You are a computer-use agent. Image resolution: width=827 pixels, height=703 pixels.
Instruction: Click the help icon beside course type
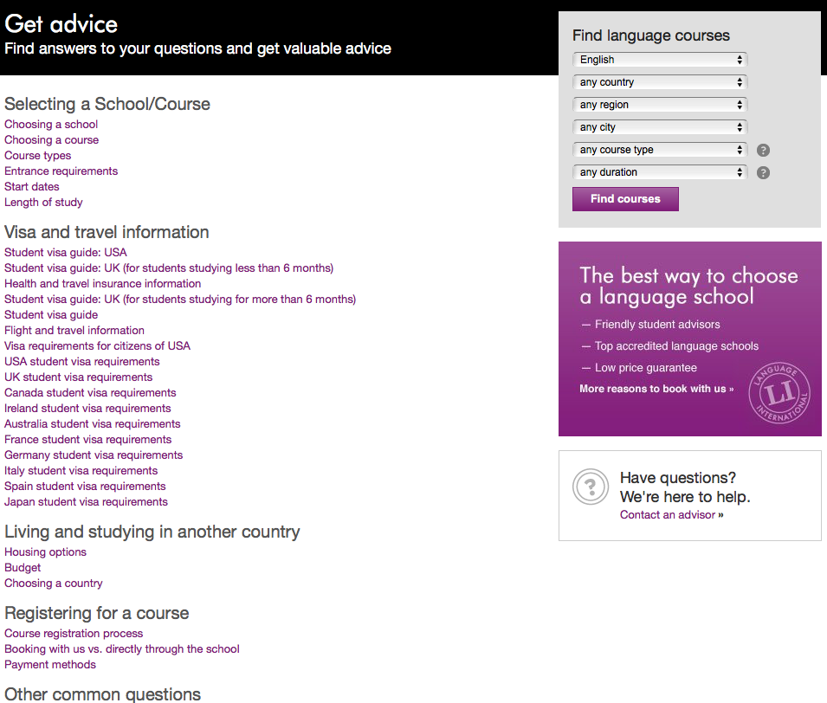(x=763, y=150)
